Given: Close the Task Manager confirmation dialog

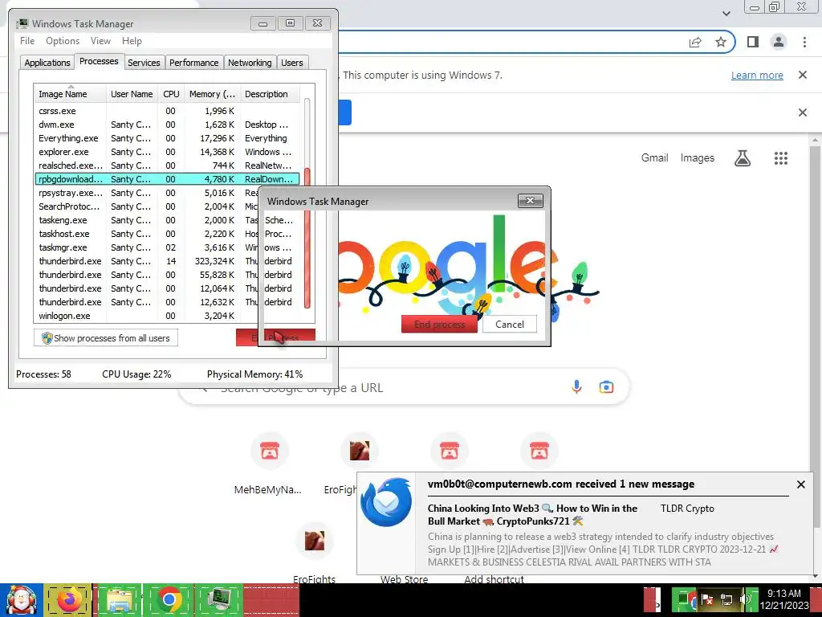Looking at the screenshot, I should pos(530,200).
